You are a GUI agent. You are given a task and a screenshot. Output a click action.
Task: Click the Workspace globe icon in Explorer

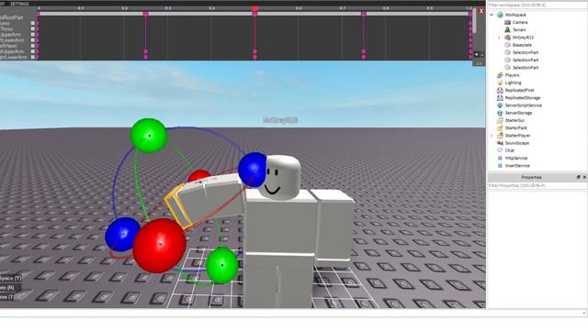tap(500, 15)
